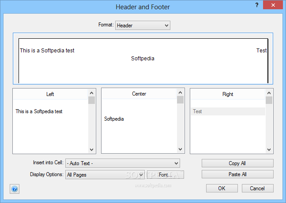Click the blue help icon at bottom left
286x203 pixels.
[x=15, y=189]
